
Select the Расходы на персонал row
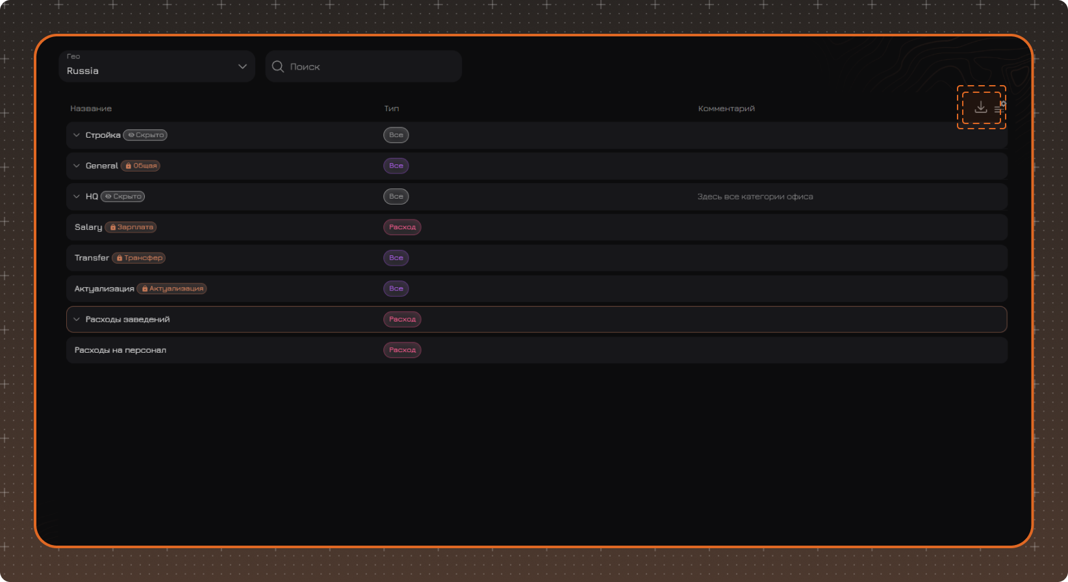pos(537,350)
